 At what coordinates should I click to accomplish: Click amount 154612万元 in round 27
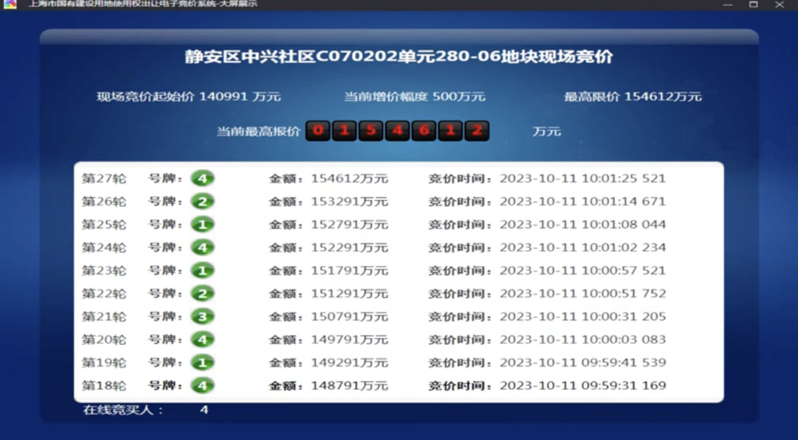click(350, 179)
